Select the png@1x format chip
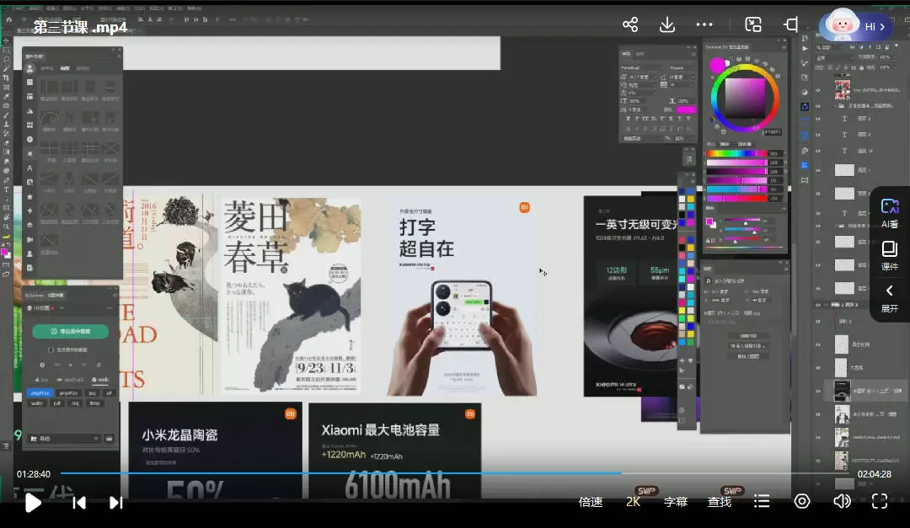910x528 pixels. pos(40,392)
